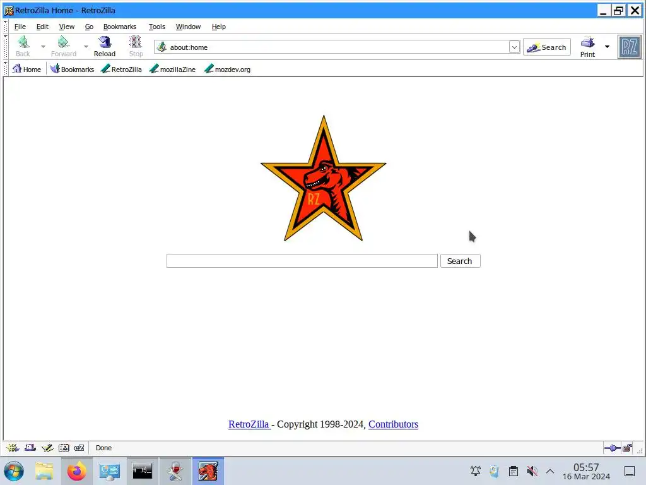This screenshot has height=485, width=646.
Task: Reload the current page
Action: pos(105,46)
